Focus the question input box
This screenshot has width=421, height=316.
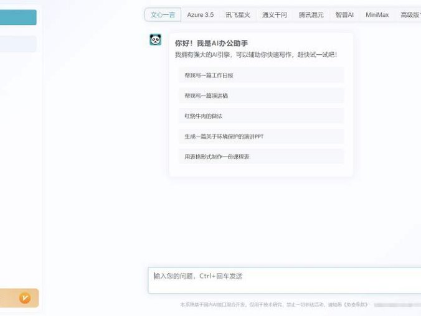(x=285, y=281)
